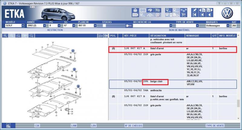Click the INFO. MODÈLE column header
242x130 pixels.
(227, 36)
